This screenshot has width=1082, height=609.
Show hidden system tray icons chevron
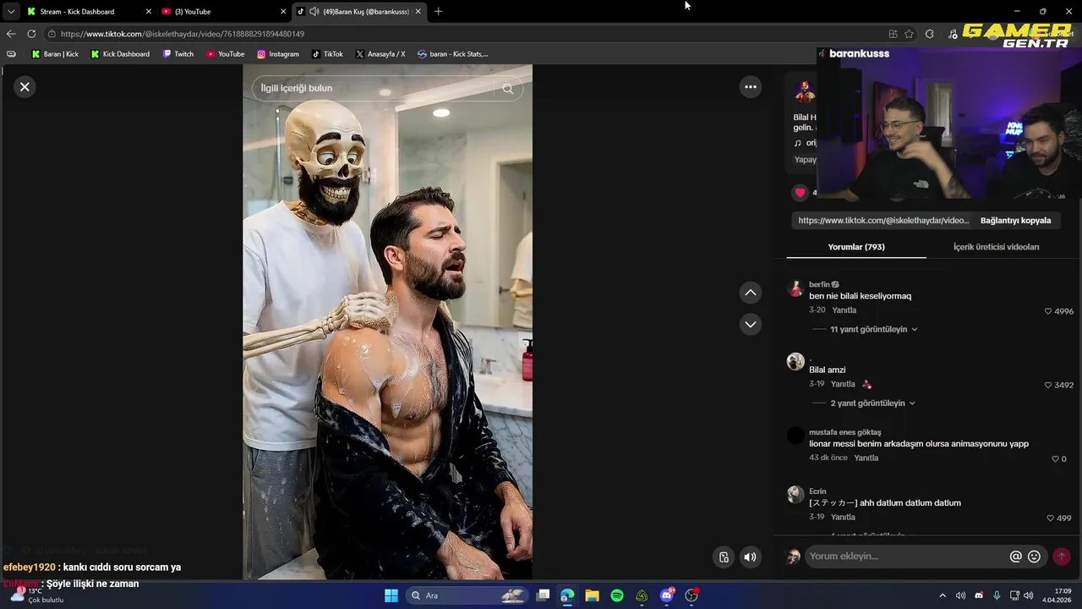click(943, 595)
